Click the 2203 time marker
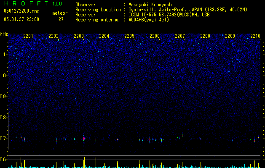This screenshot has height=168, width=265. coord(79,36)
